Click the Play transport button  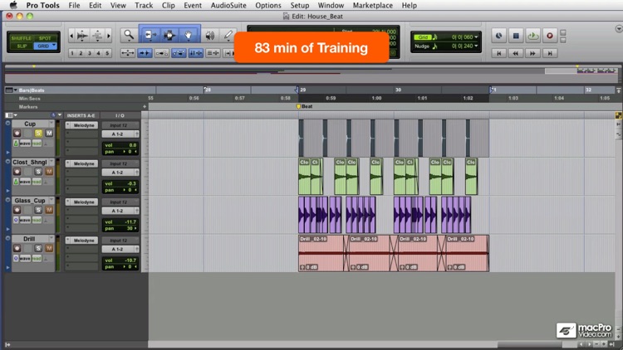532,36
